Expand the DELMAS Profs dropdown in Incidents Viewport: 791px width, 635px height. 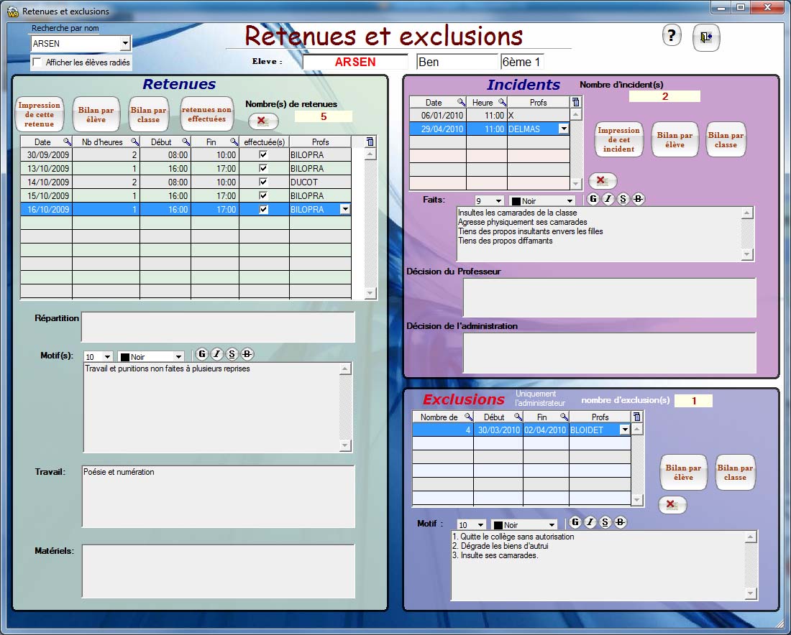pyautogui.click(x=564, y=129)
